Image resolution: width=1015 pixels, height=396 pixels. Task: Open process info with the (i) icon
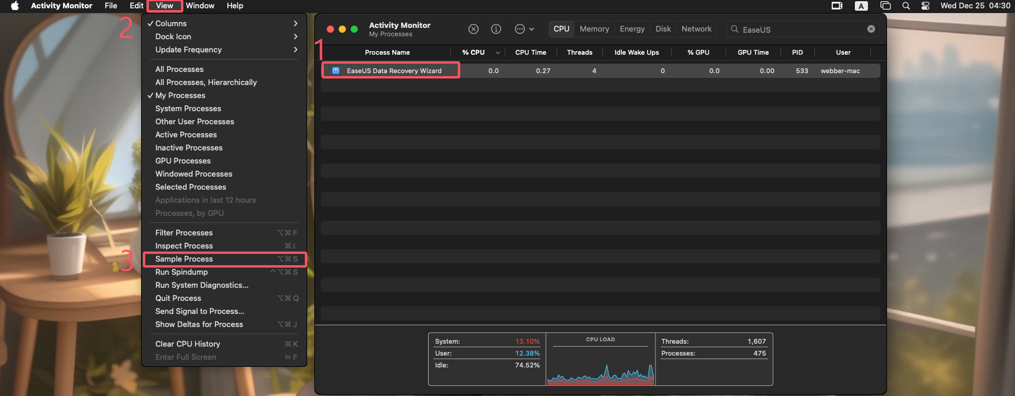(496, 29)
